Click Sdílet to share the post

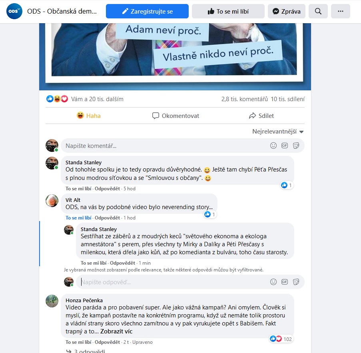tap(261, 116)
